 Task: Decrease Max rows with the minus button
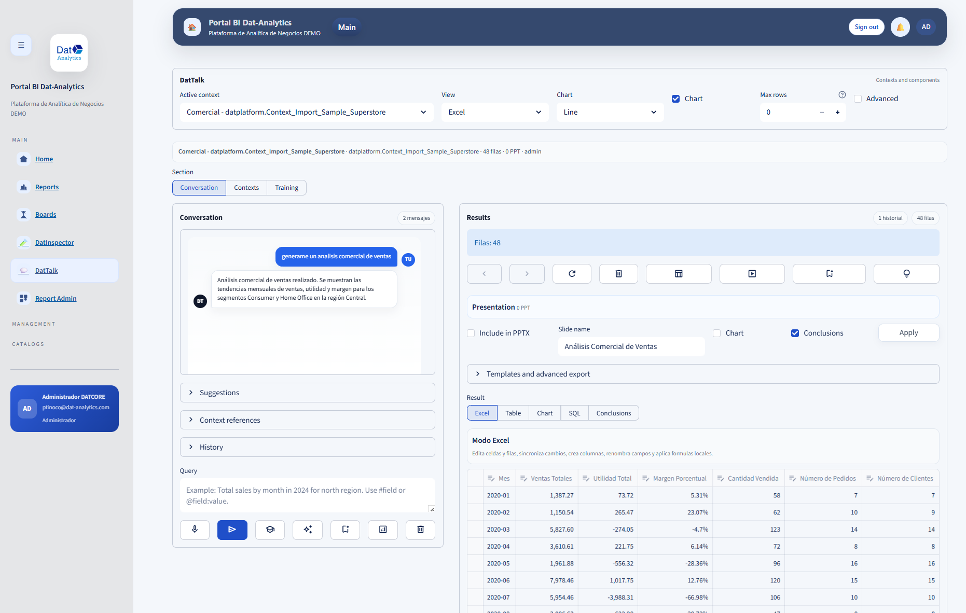[x=822, y=112]
